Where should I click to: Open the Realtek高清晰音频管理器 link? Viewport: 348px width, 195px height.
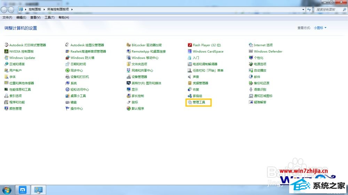(x=88, y=51)
